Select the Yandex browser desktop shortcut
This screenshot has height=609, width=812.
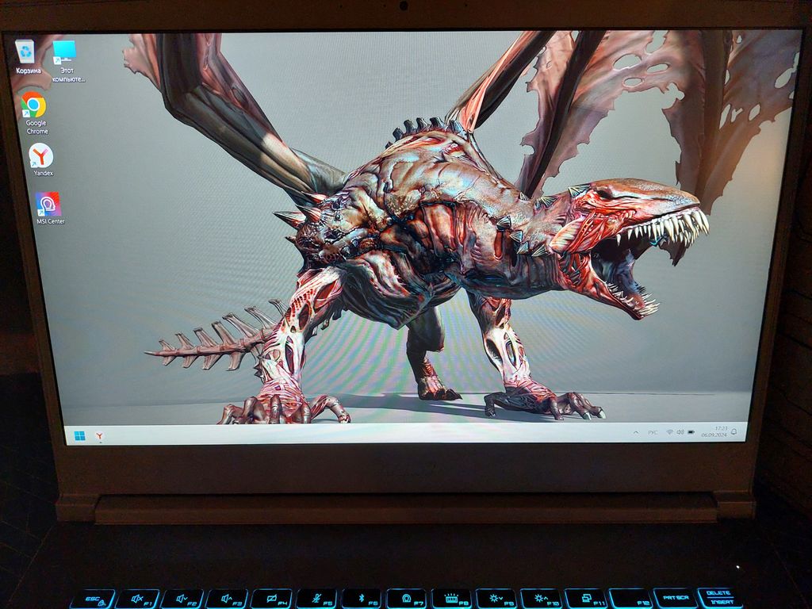pos(42,160)
